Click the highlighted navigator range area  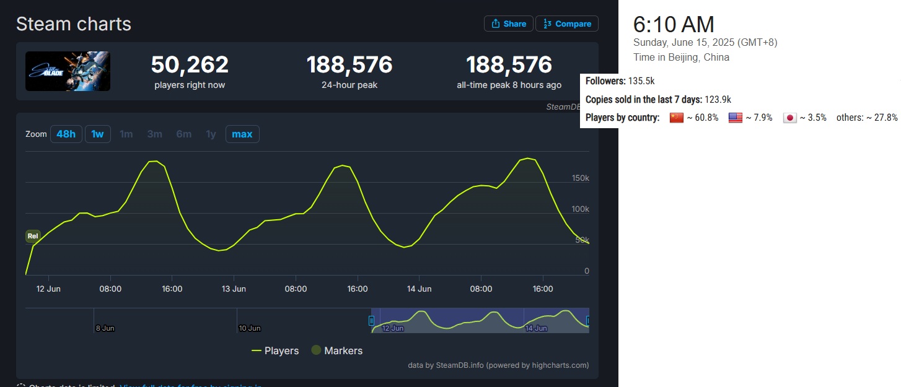pos(480,320)
